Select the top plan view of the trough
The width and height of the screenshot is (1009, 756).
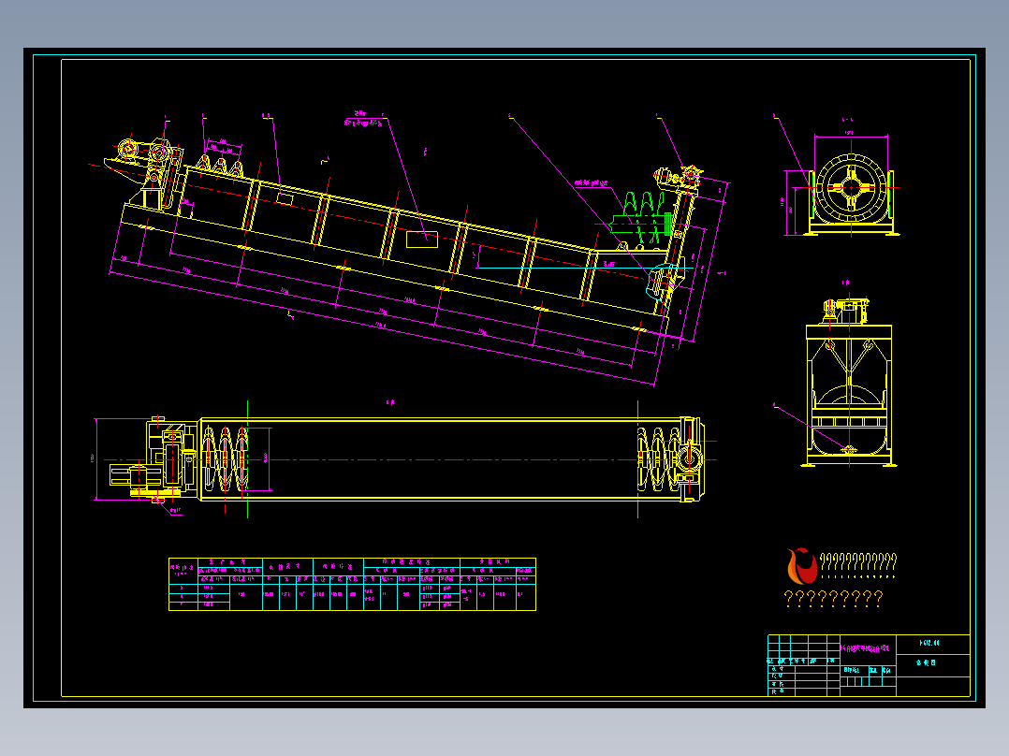405,458
